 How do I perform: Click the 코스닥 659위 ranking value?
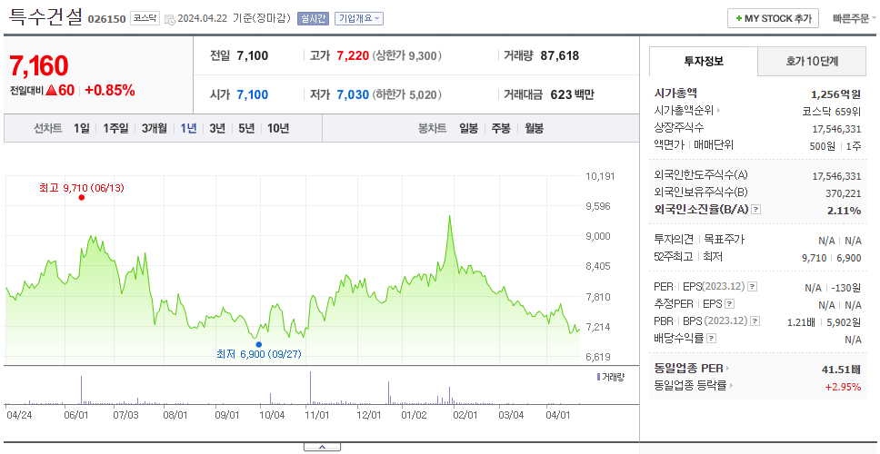pos(832,111)
